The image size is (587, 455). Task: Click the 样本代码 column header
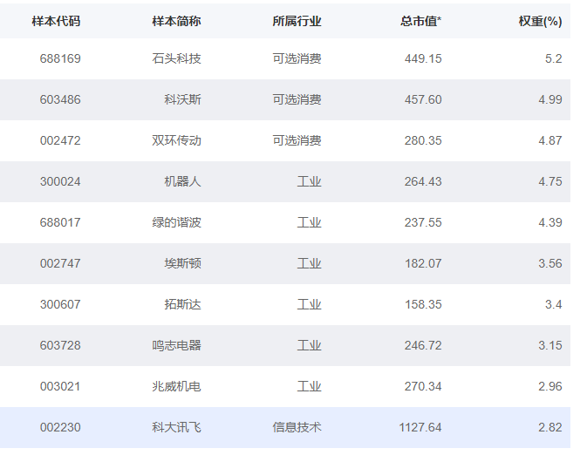[x=56, y=21]
